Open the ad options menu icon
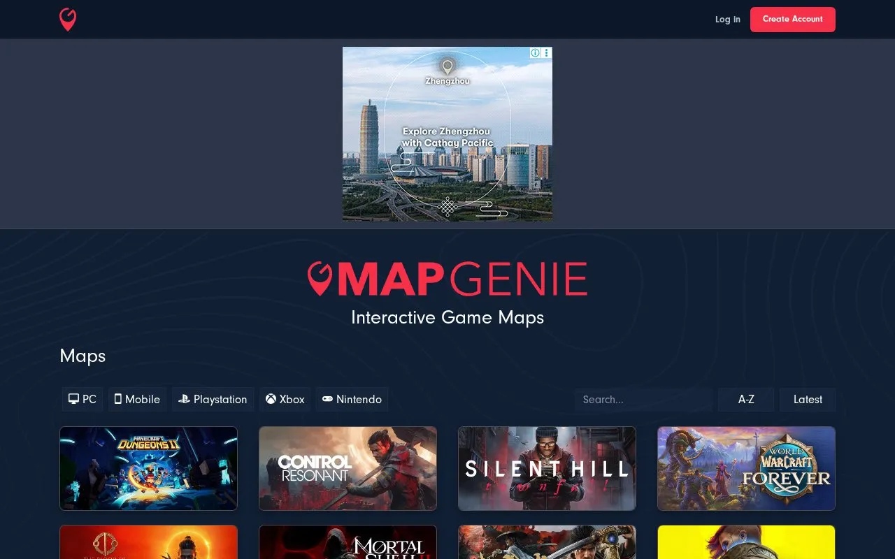This screenshot has height=559, width=895. [547, 52]
